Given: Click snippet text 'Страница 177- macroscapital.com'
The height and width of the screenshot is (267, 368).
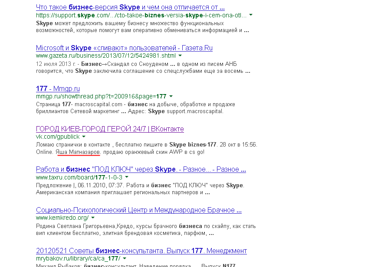Looking at the screenshot, I should [x=79, y=104].
